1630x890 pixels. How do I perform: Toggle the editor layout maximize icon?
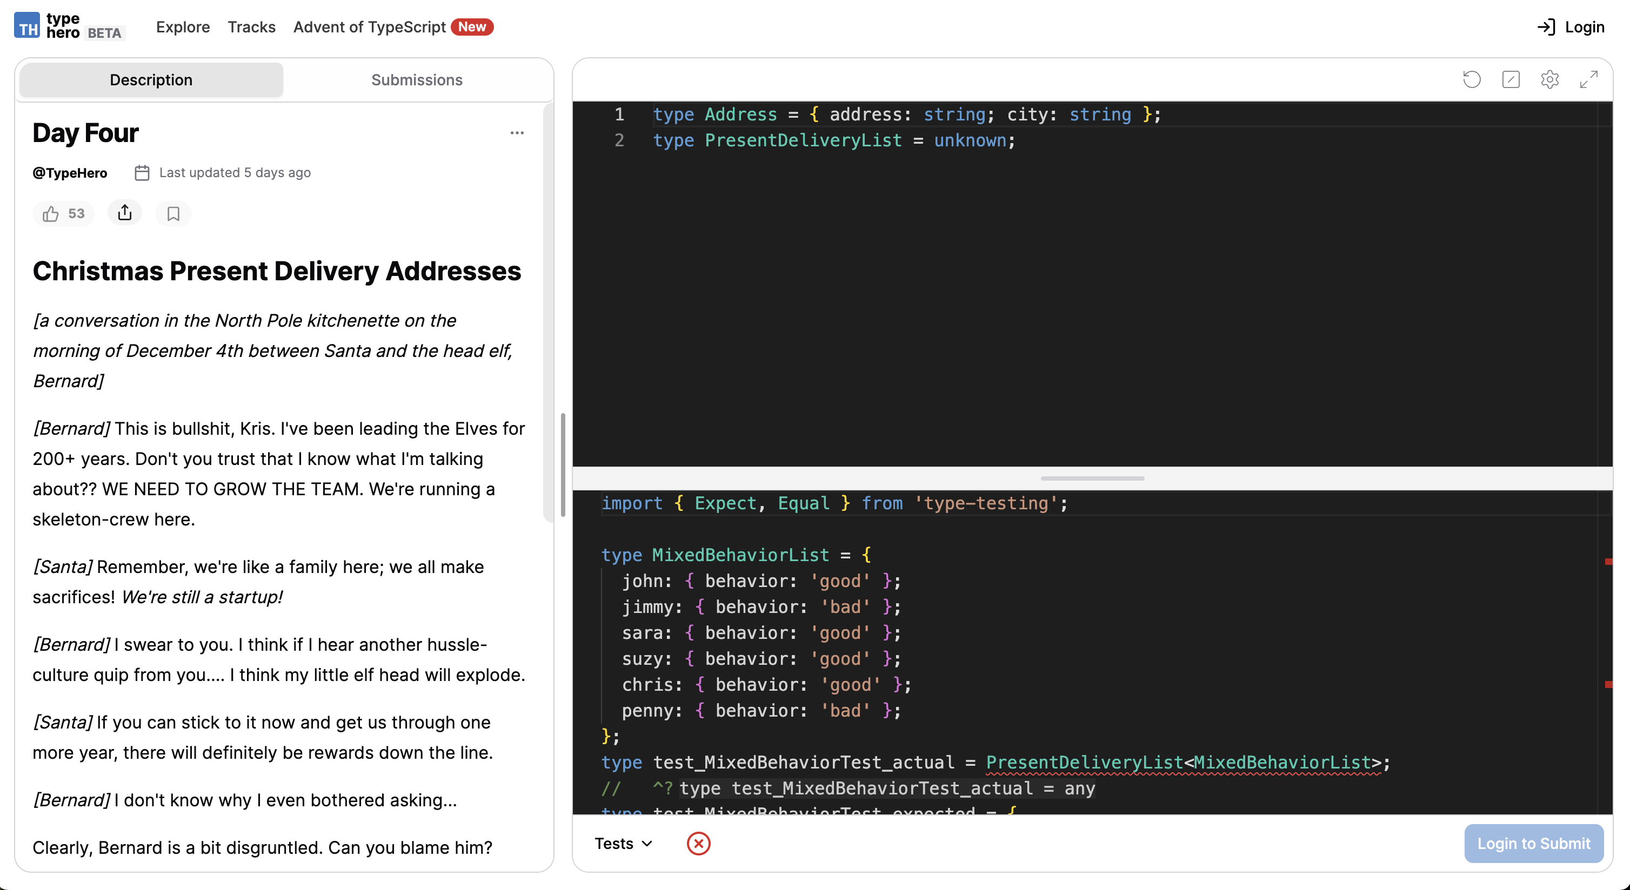pyautogui.click(x=1511, y=79)
